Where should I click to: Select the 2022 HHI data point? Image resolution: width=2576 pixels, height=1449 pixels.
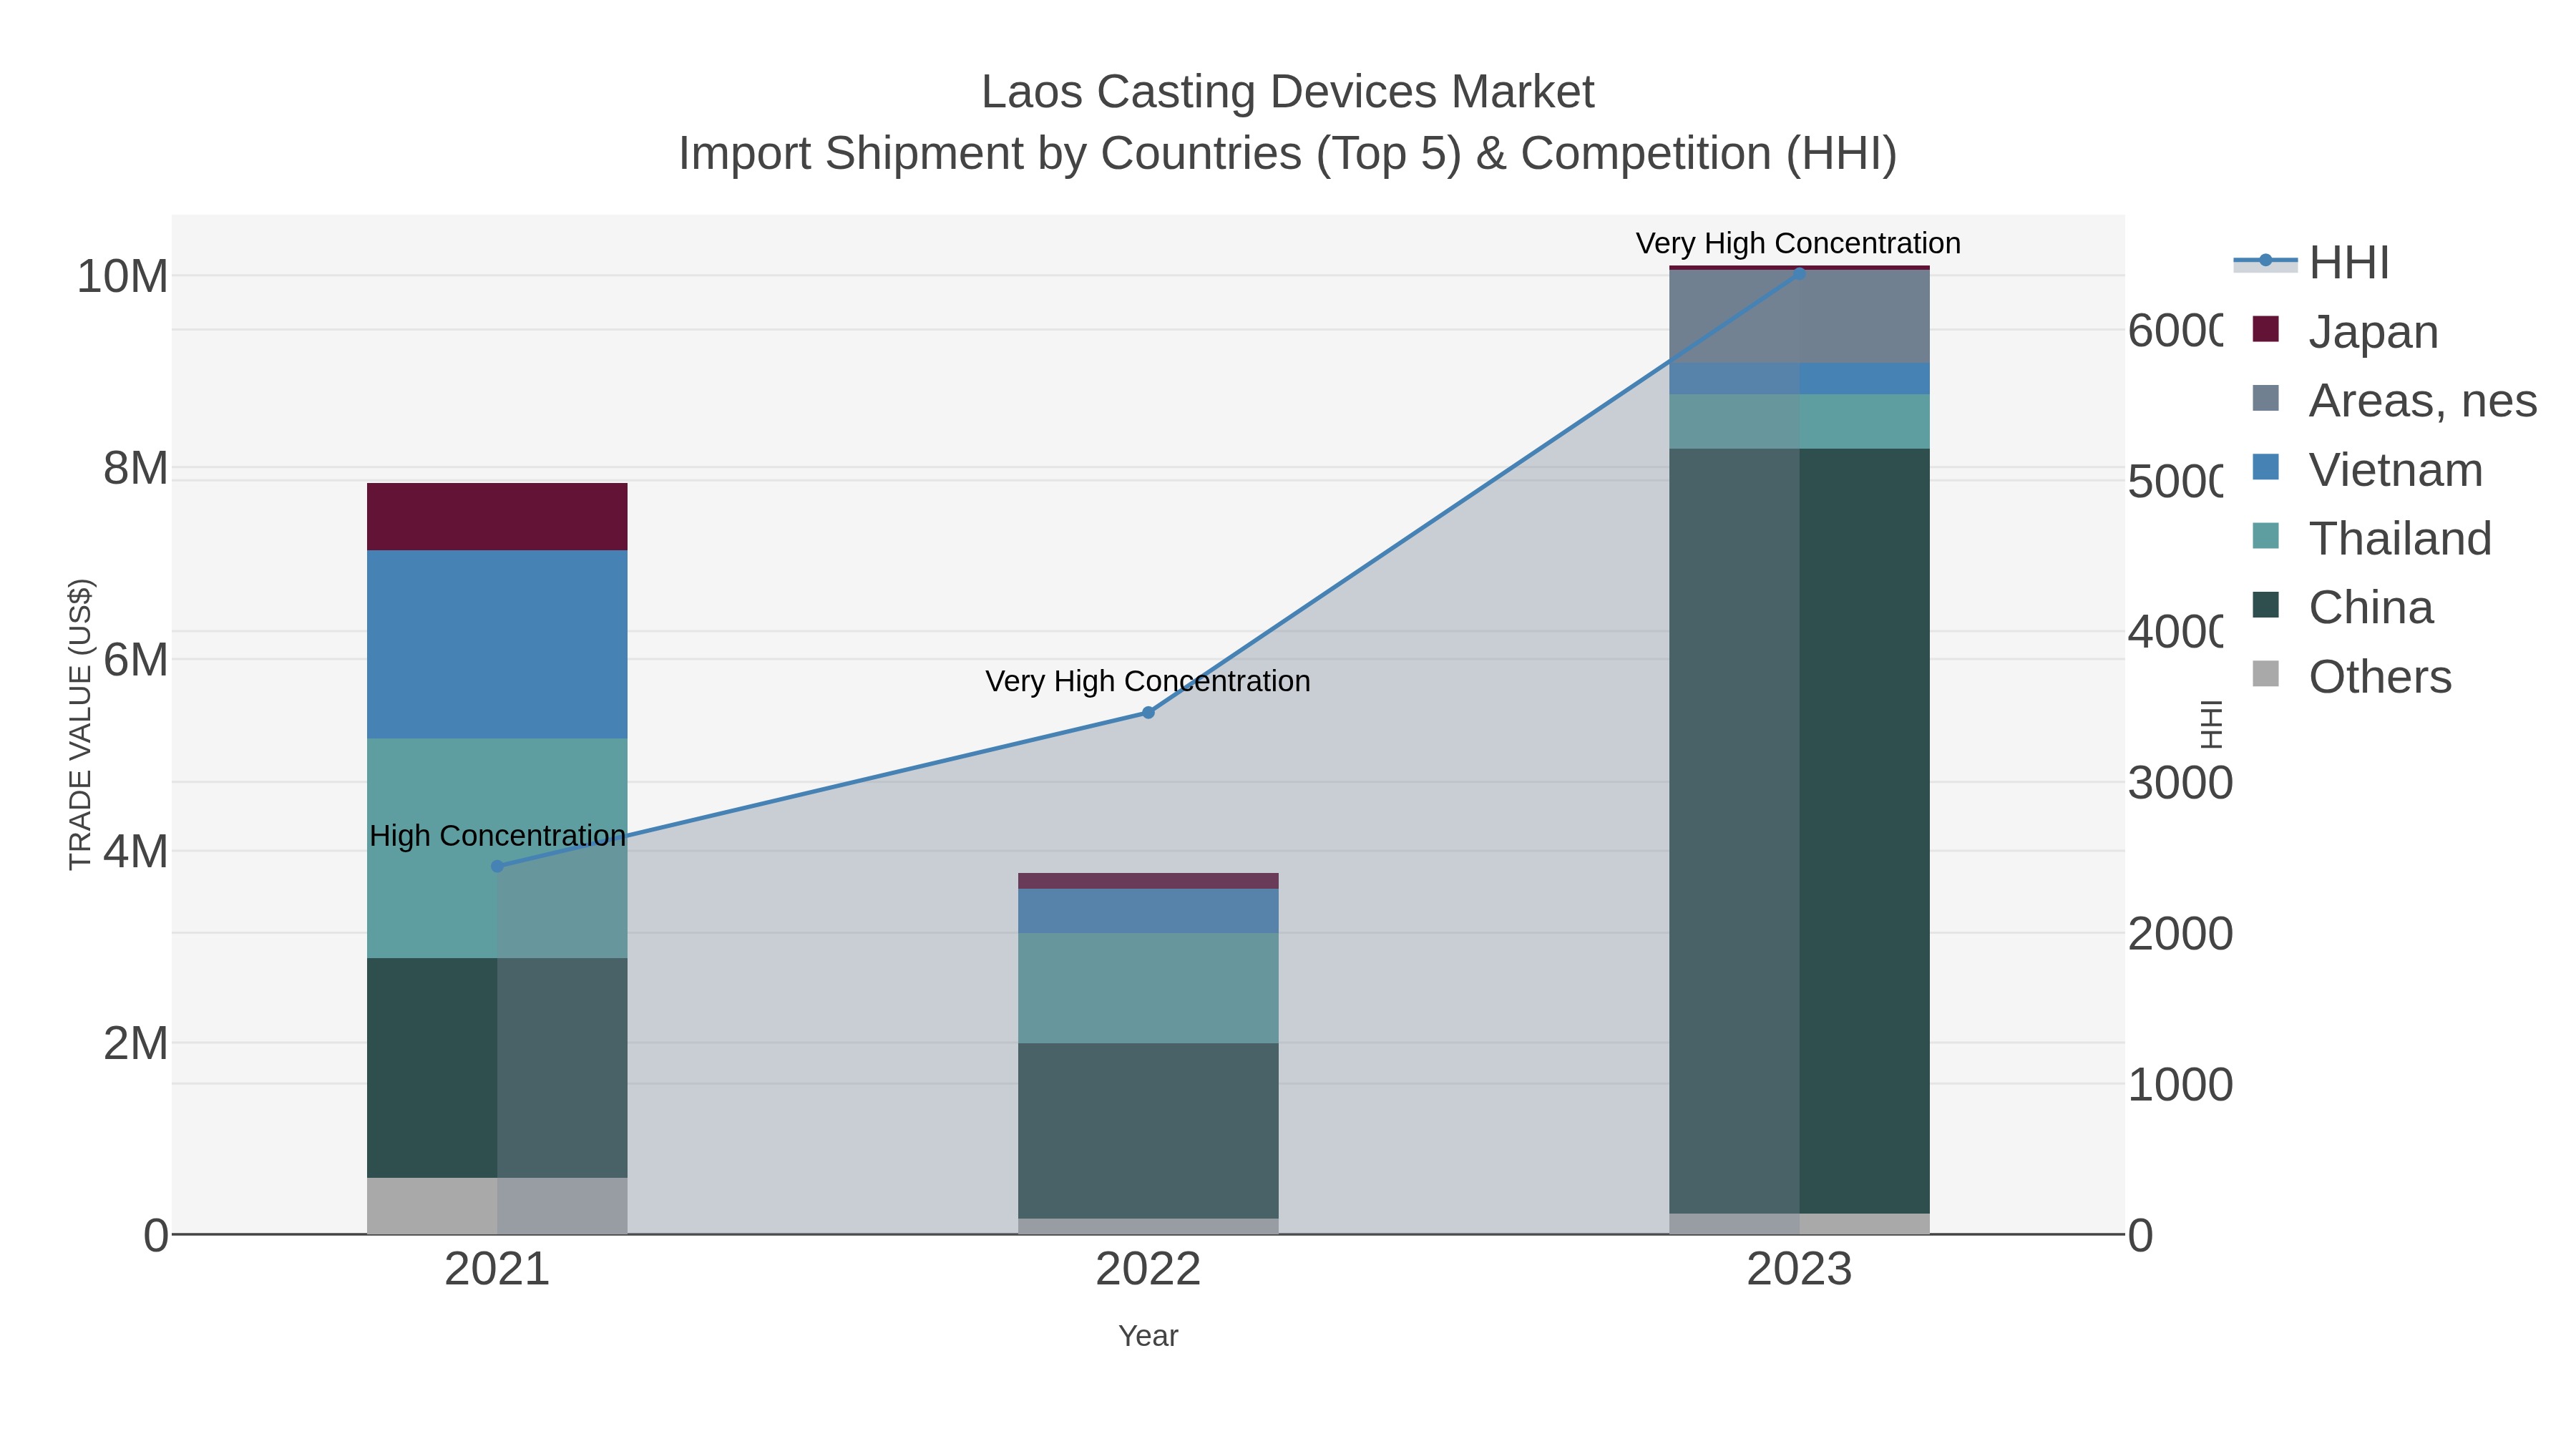1148,712
